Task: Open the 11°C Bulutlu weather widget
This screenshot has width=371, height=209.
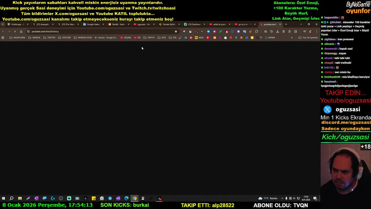Action: click(268, 199)
